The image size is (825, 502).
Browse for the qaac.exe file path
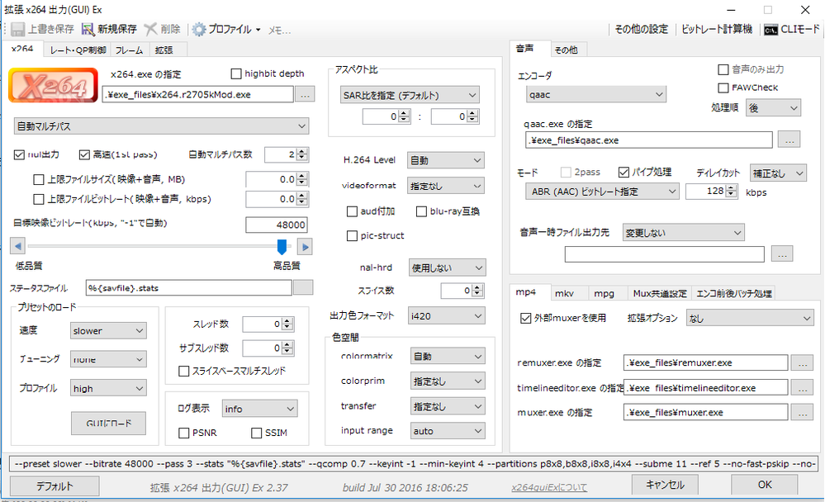coord(789,140)
